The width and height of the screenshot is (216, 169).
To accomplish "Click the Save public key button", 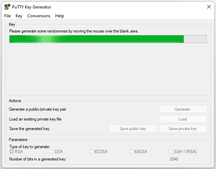I will coord(133,129).
